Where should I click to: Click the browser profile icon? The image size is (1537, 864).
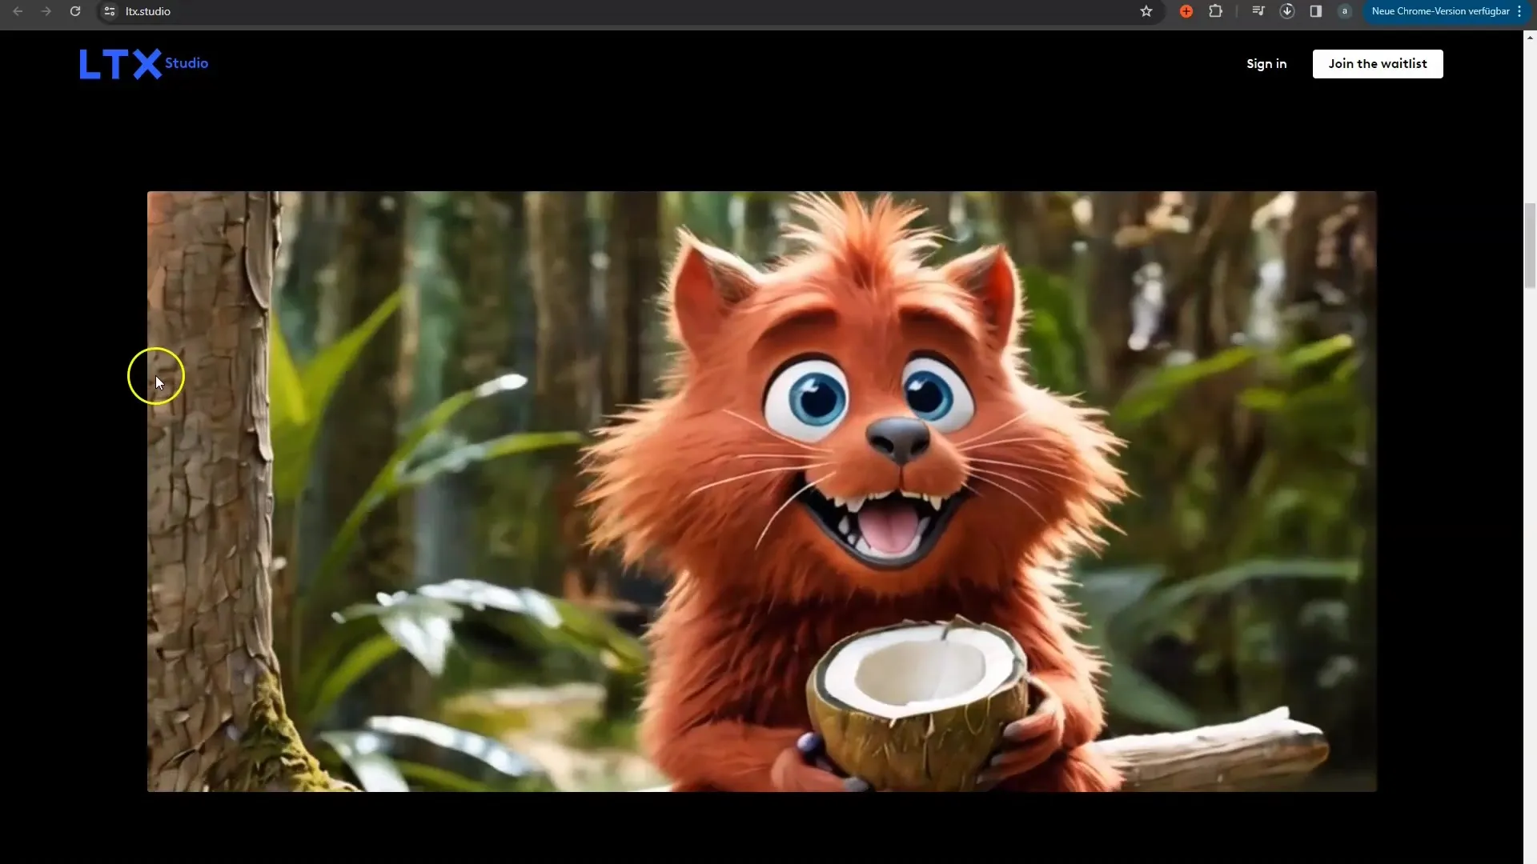(x=1344, y=10)
